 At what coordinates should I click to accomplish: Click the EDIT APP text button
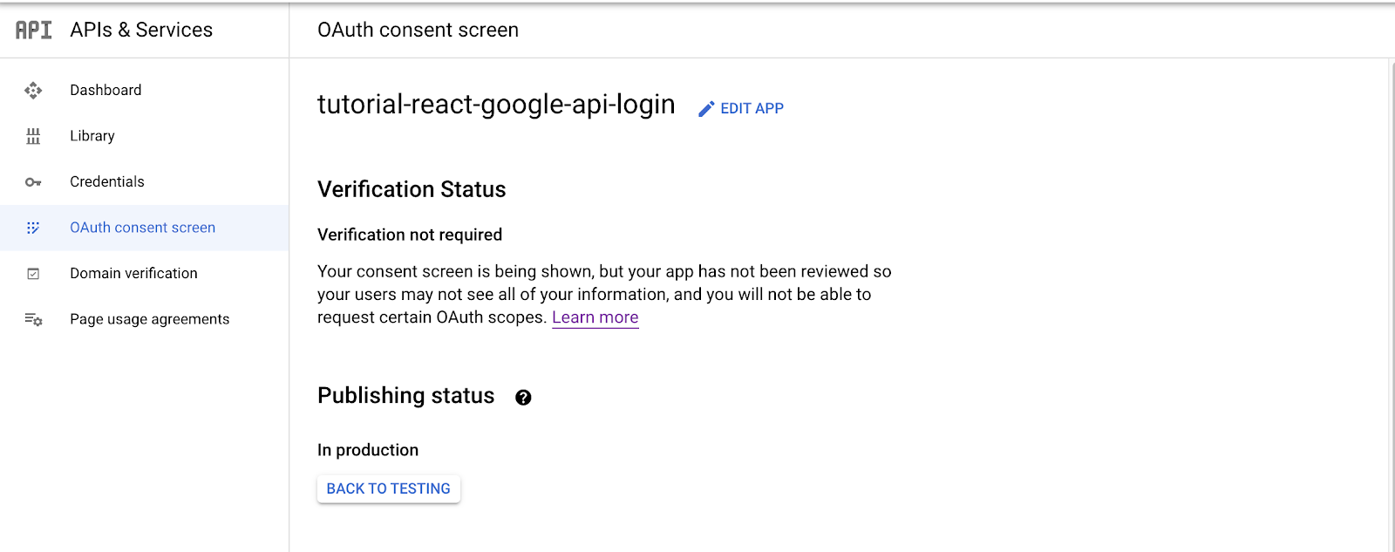[x=752, y=109]
